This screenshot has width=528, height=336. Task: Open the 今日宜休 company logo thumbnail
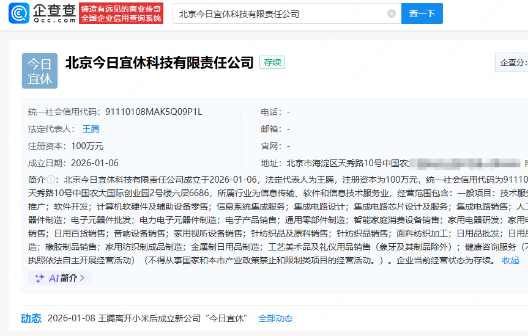pyautogui.click(x=40, y=71)
